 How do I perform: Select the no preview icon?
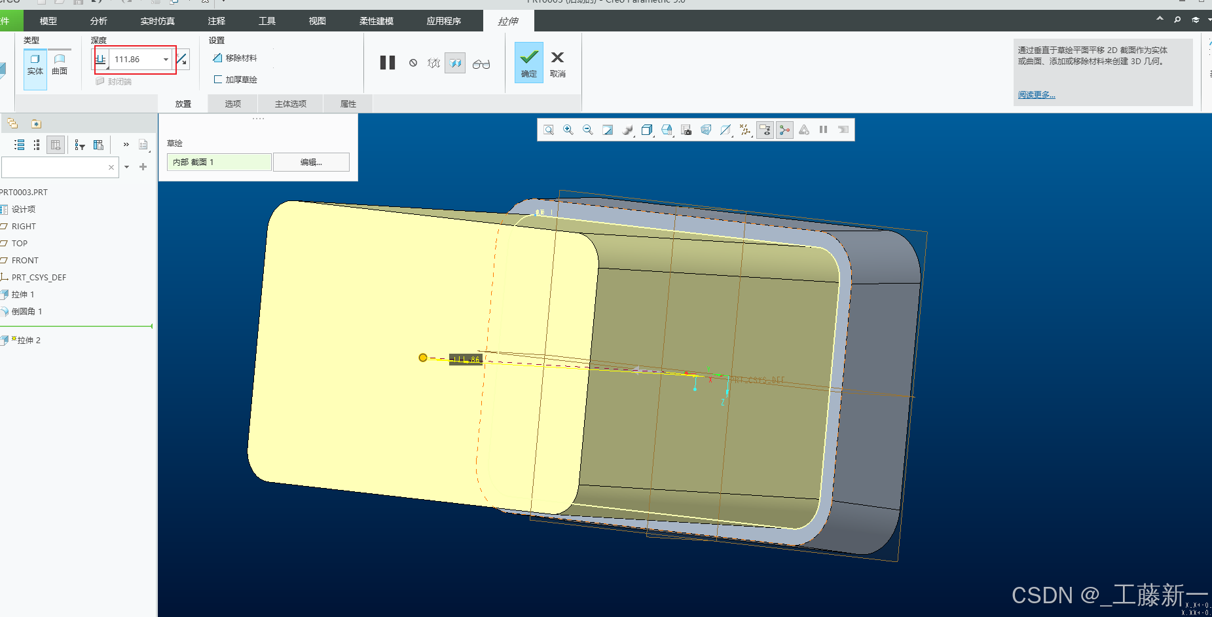[413, 63]
